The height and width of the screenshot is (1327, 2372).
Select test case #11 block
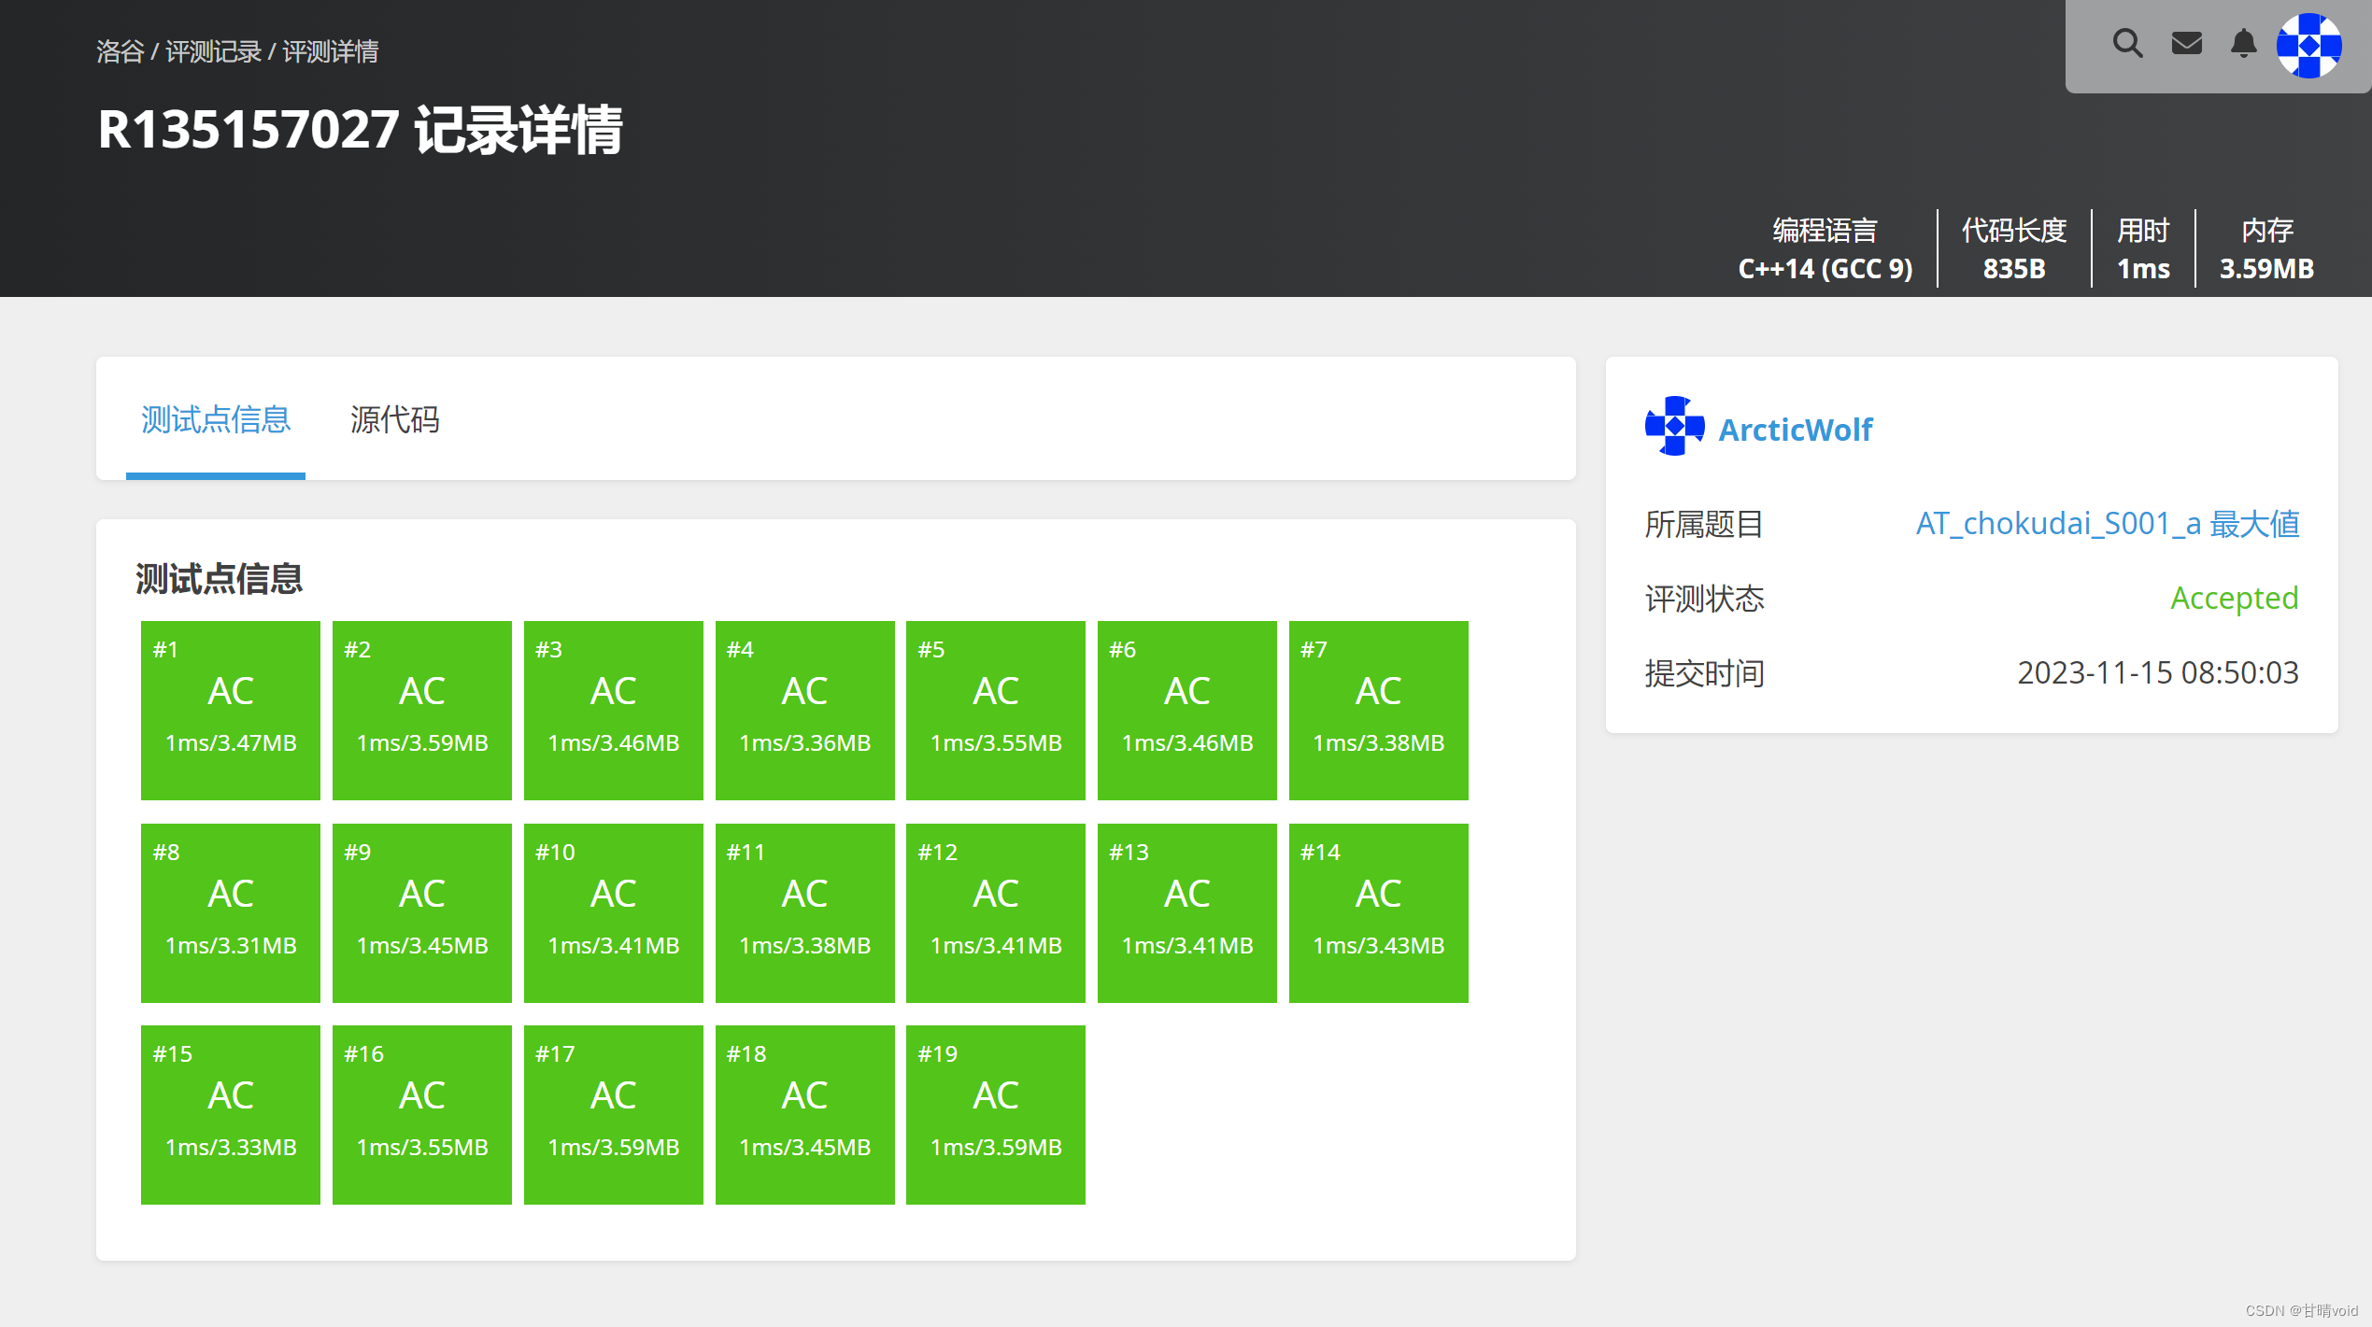[805, 913]
